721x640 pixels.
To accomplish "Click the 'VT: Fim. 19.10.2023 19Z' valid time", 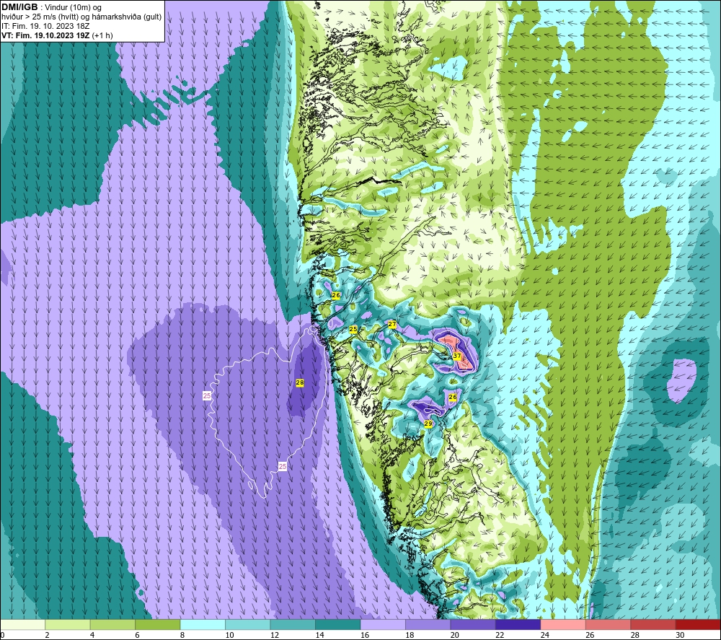I will [45, 35].
